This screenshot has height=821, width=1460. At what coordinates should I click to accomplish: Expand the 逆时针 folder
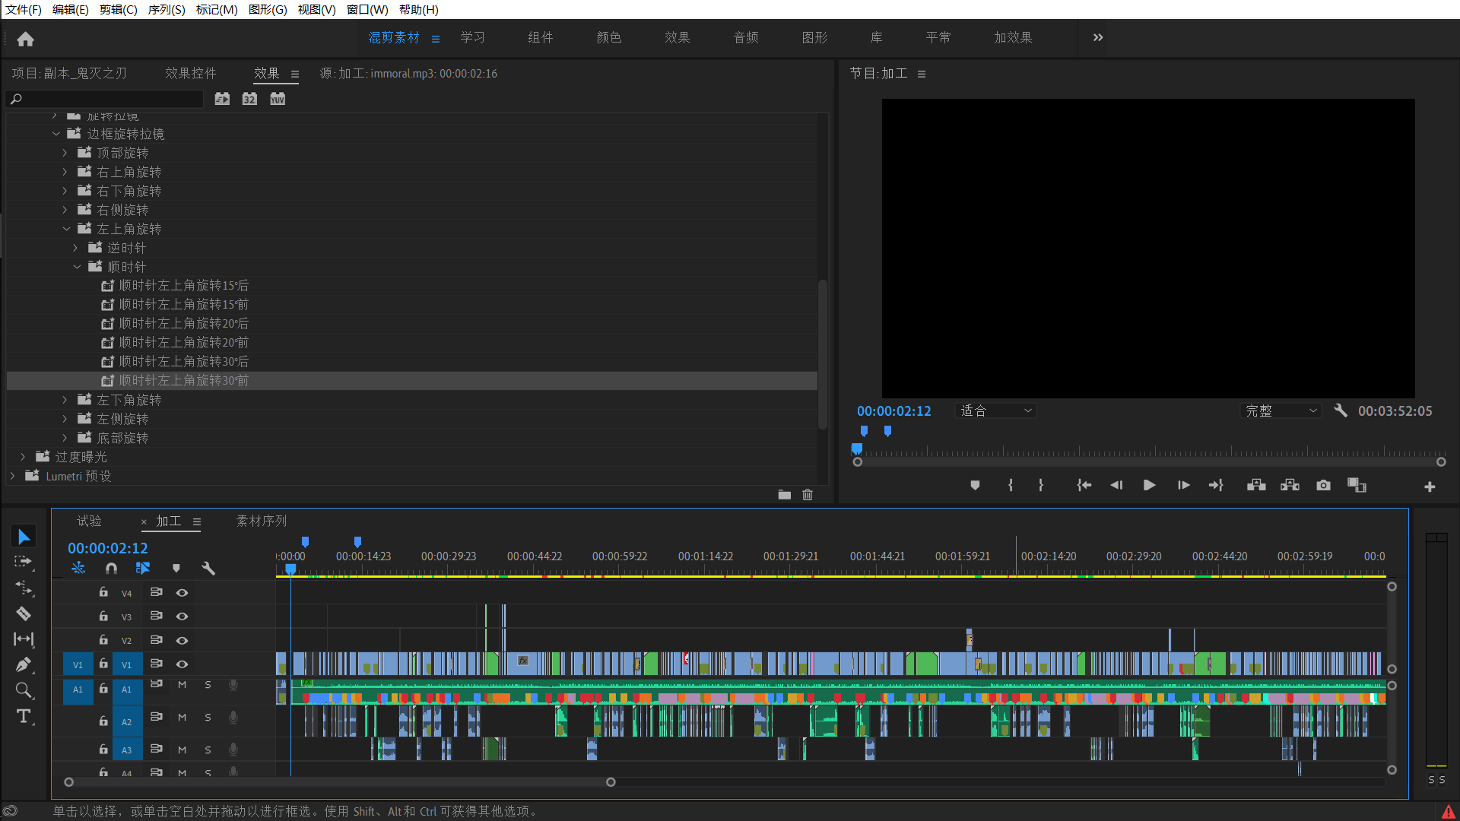point(75,248)
